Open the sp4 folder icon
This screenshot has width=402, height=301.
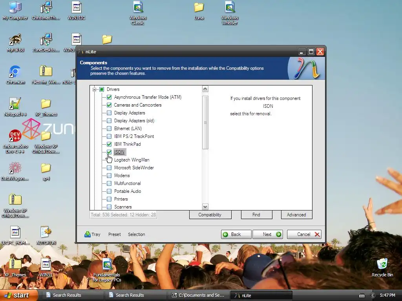pos(46,171)
